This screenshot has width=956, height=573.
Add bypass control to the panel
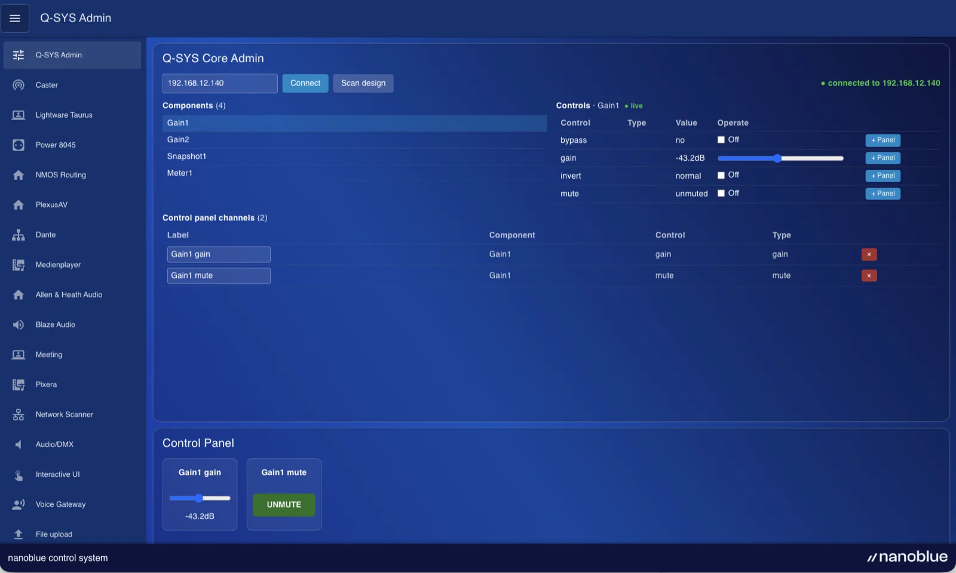point(883,140)
